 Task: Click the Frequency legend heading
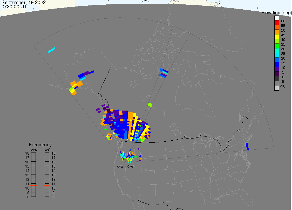click(40, 144)
